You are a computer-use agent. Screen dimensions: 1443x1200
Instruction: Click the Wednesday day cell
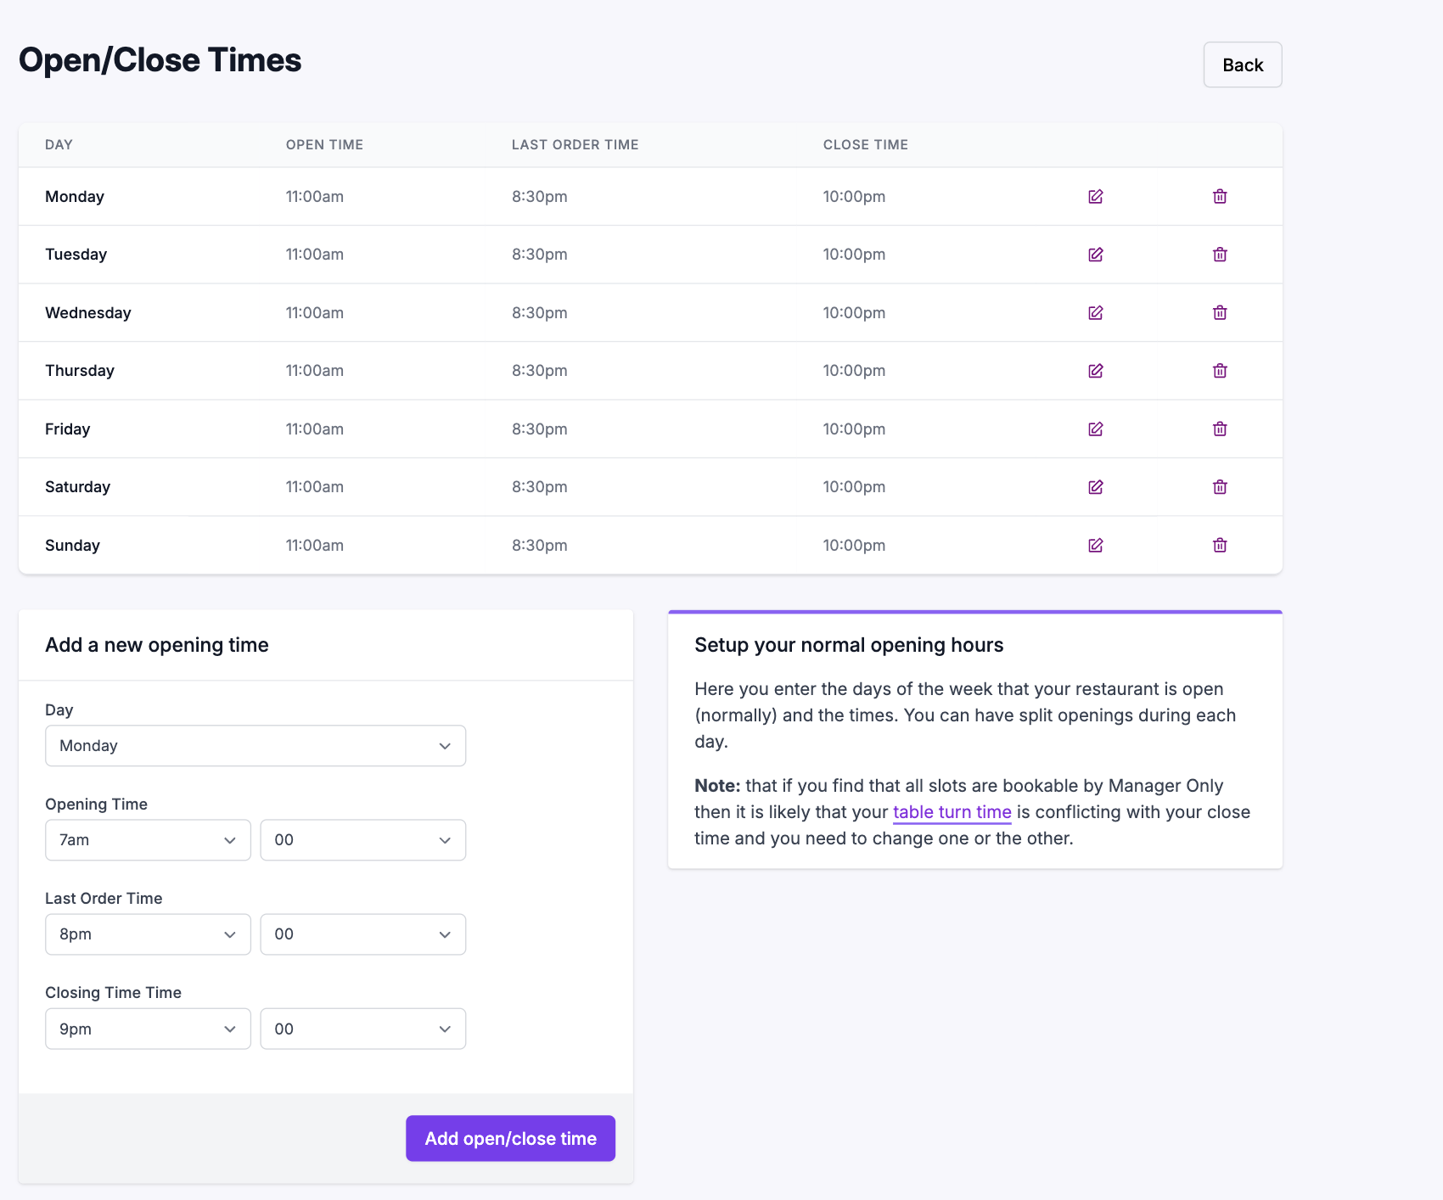(x=88, y=313)
